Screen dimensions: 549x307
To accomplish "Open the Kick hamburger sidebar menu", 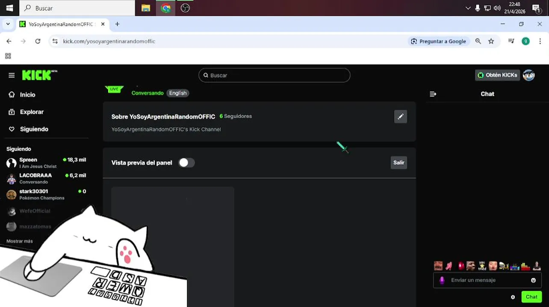I will tap(12, 75).
